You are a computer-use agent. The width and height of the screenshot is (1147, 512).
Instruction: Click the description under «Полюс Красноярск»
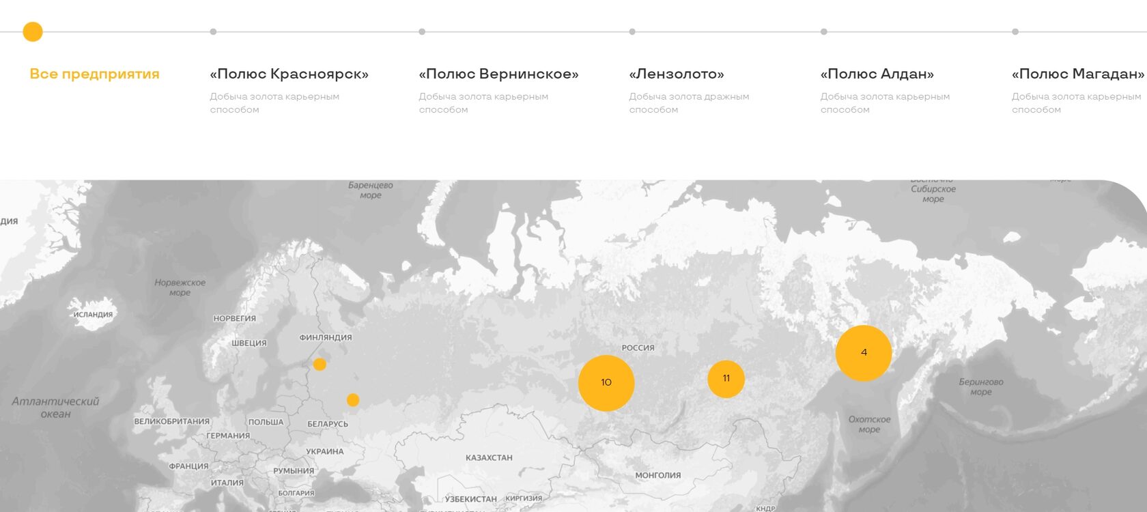(x=274, y=103)
